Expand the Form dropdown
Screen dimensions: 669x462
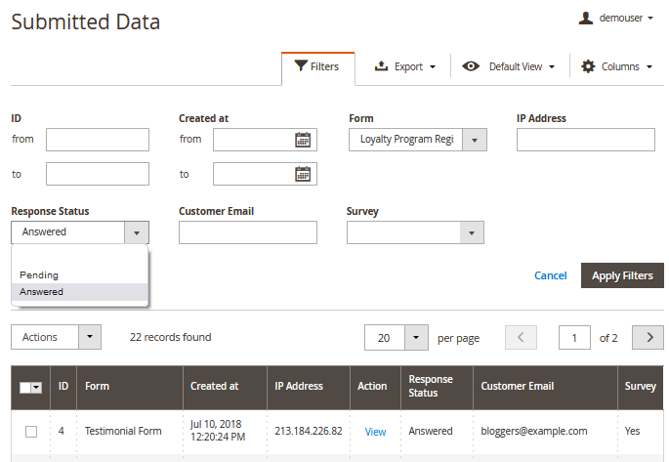(474, 140)
